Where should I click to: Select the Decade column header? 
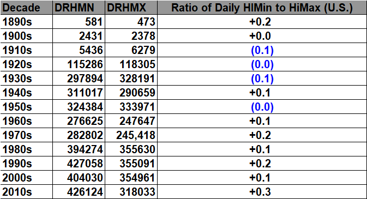[x=27, y=8]
